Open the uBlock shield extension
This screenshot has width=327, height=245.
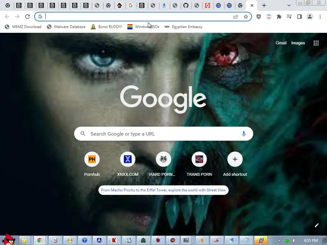[x=259, y=17]
